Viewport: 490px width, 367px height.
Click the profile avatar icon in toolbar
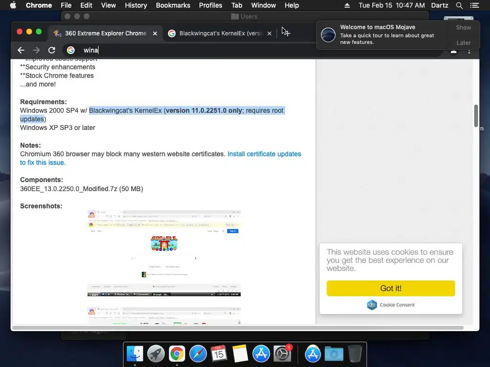(x=454, y=52)
